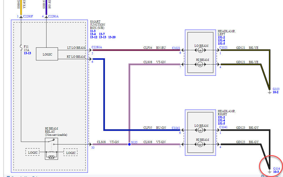The width and height of the screenshot is (283, 177).
Task: Open the 10-3 reference under G104
Action: click(276, 172)
